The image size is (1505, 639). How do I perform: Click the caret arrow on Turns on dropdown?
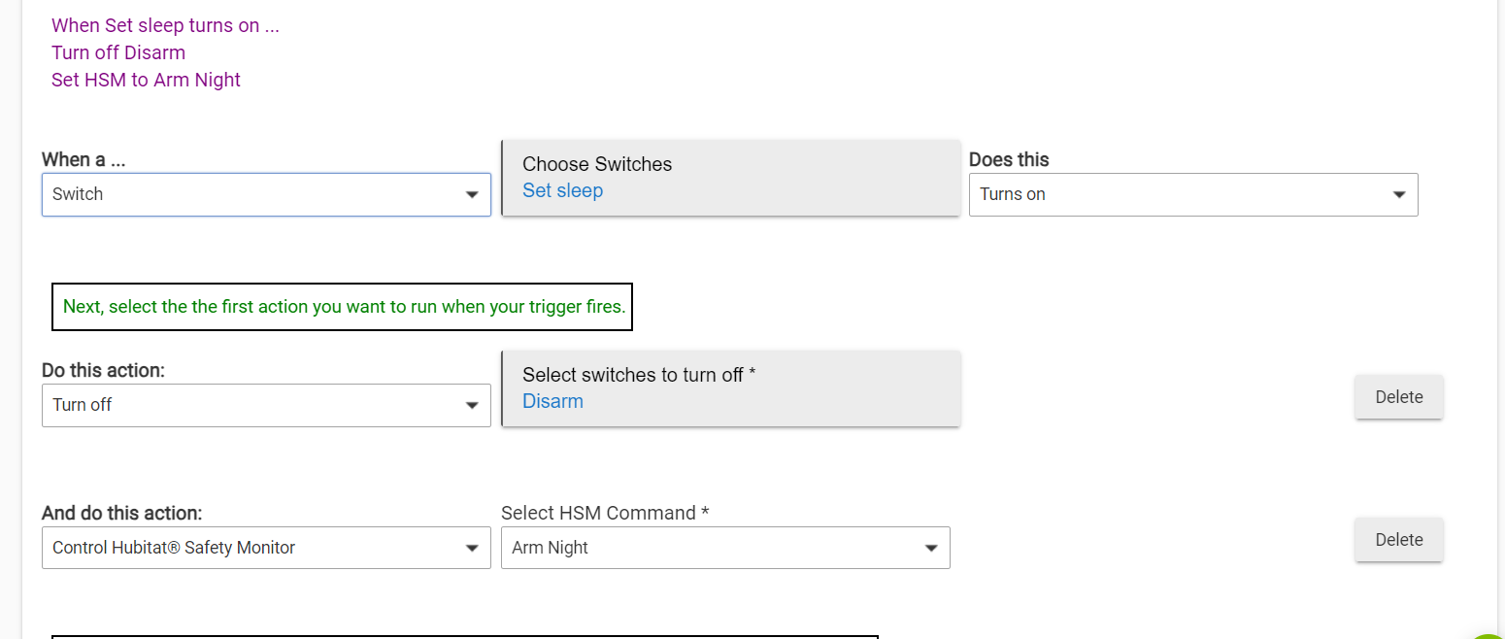tap(1399, 195)
